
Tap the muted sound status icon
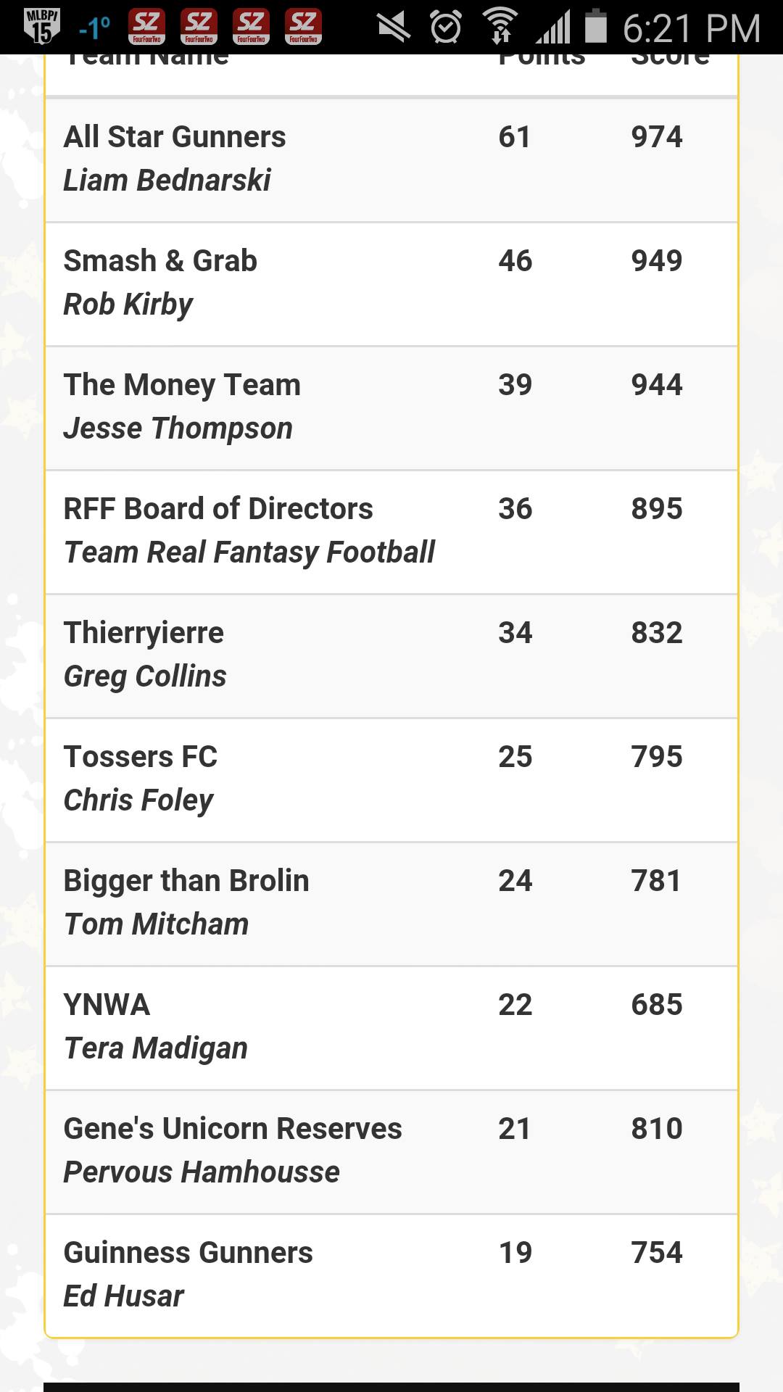[x=394, y=28]
